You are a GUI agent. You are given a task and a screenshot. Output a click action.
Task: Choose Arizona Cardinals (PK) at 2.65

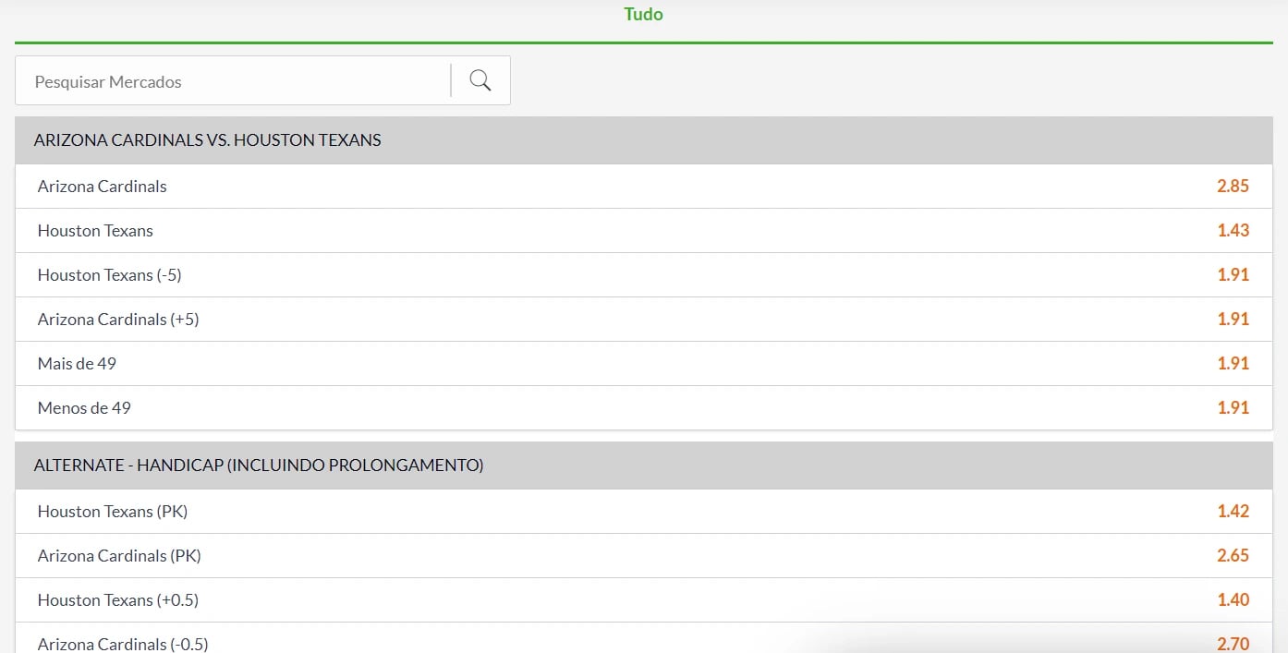(x=1233, y=555)
